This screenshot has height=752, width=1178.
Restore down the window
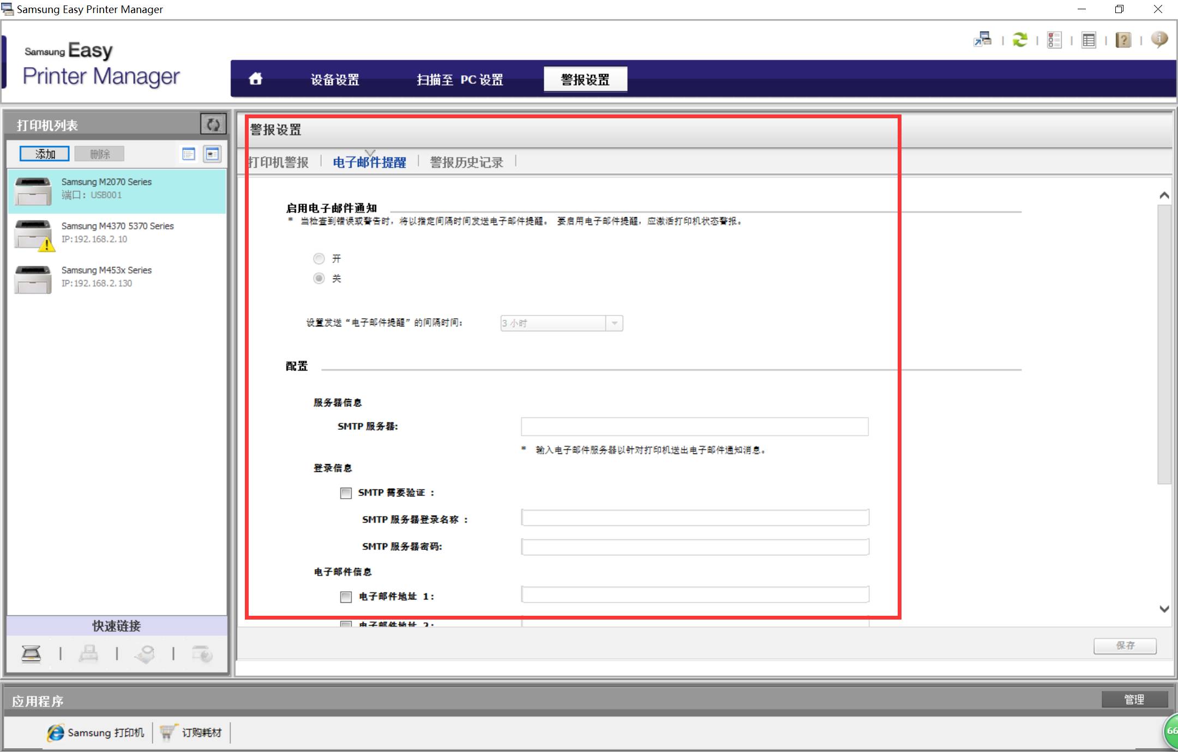(x=1119, y=9)
